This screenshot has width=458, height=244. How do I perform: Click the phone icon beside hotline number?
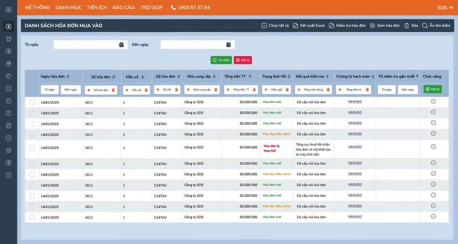tap(173, 8)
